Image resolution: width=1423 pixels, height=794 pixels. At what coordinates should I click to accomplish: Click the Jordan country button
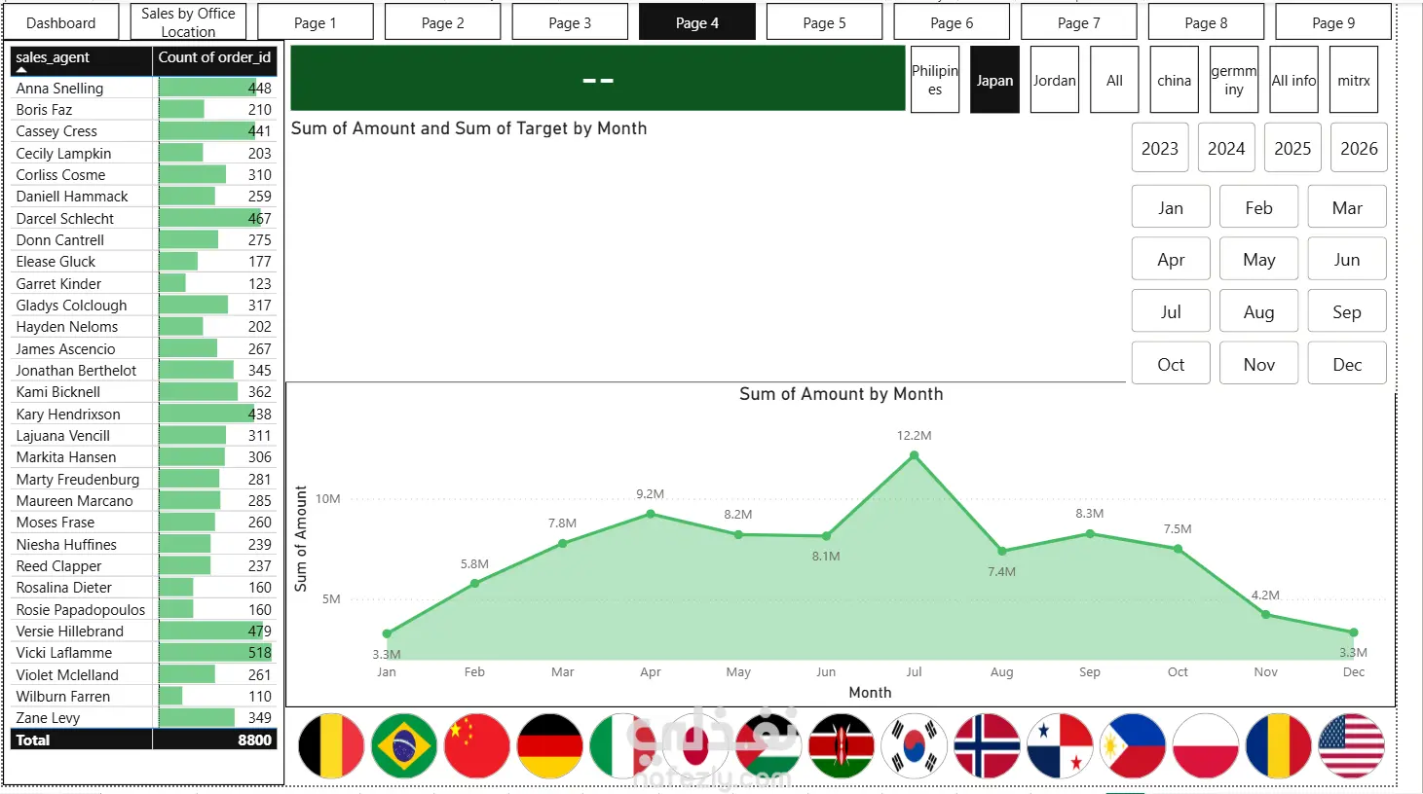tap(1055, 80)
